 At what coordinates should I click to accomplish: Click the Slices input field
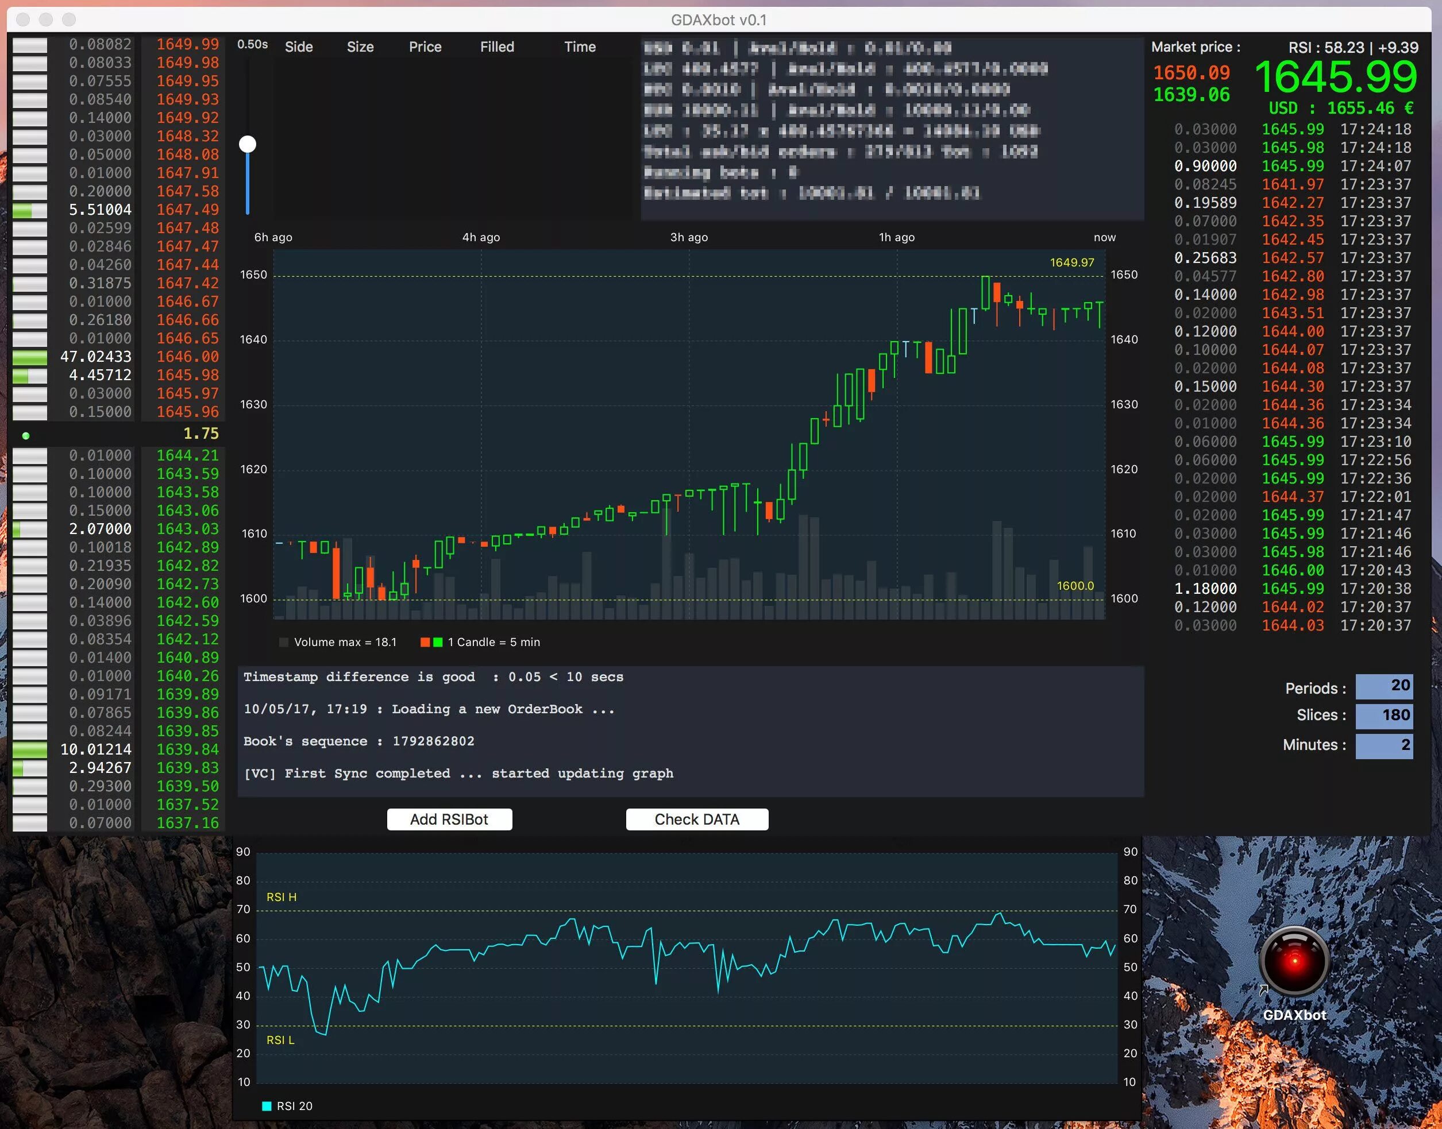click(x=1383, y=716)
